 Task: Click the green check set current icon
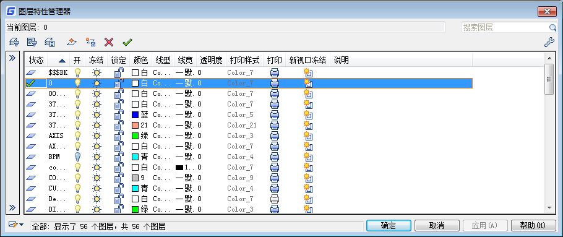pos(127,42)
